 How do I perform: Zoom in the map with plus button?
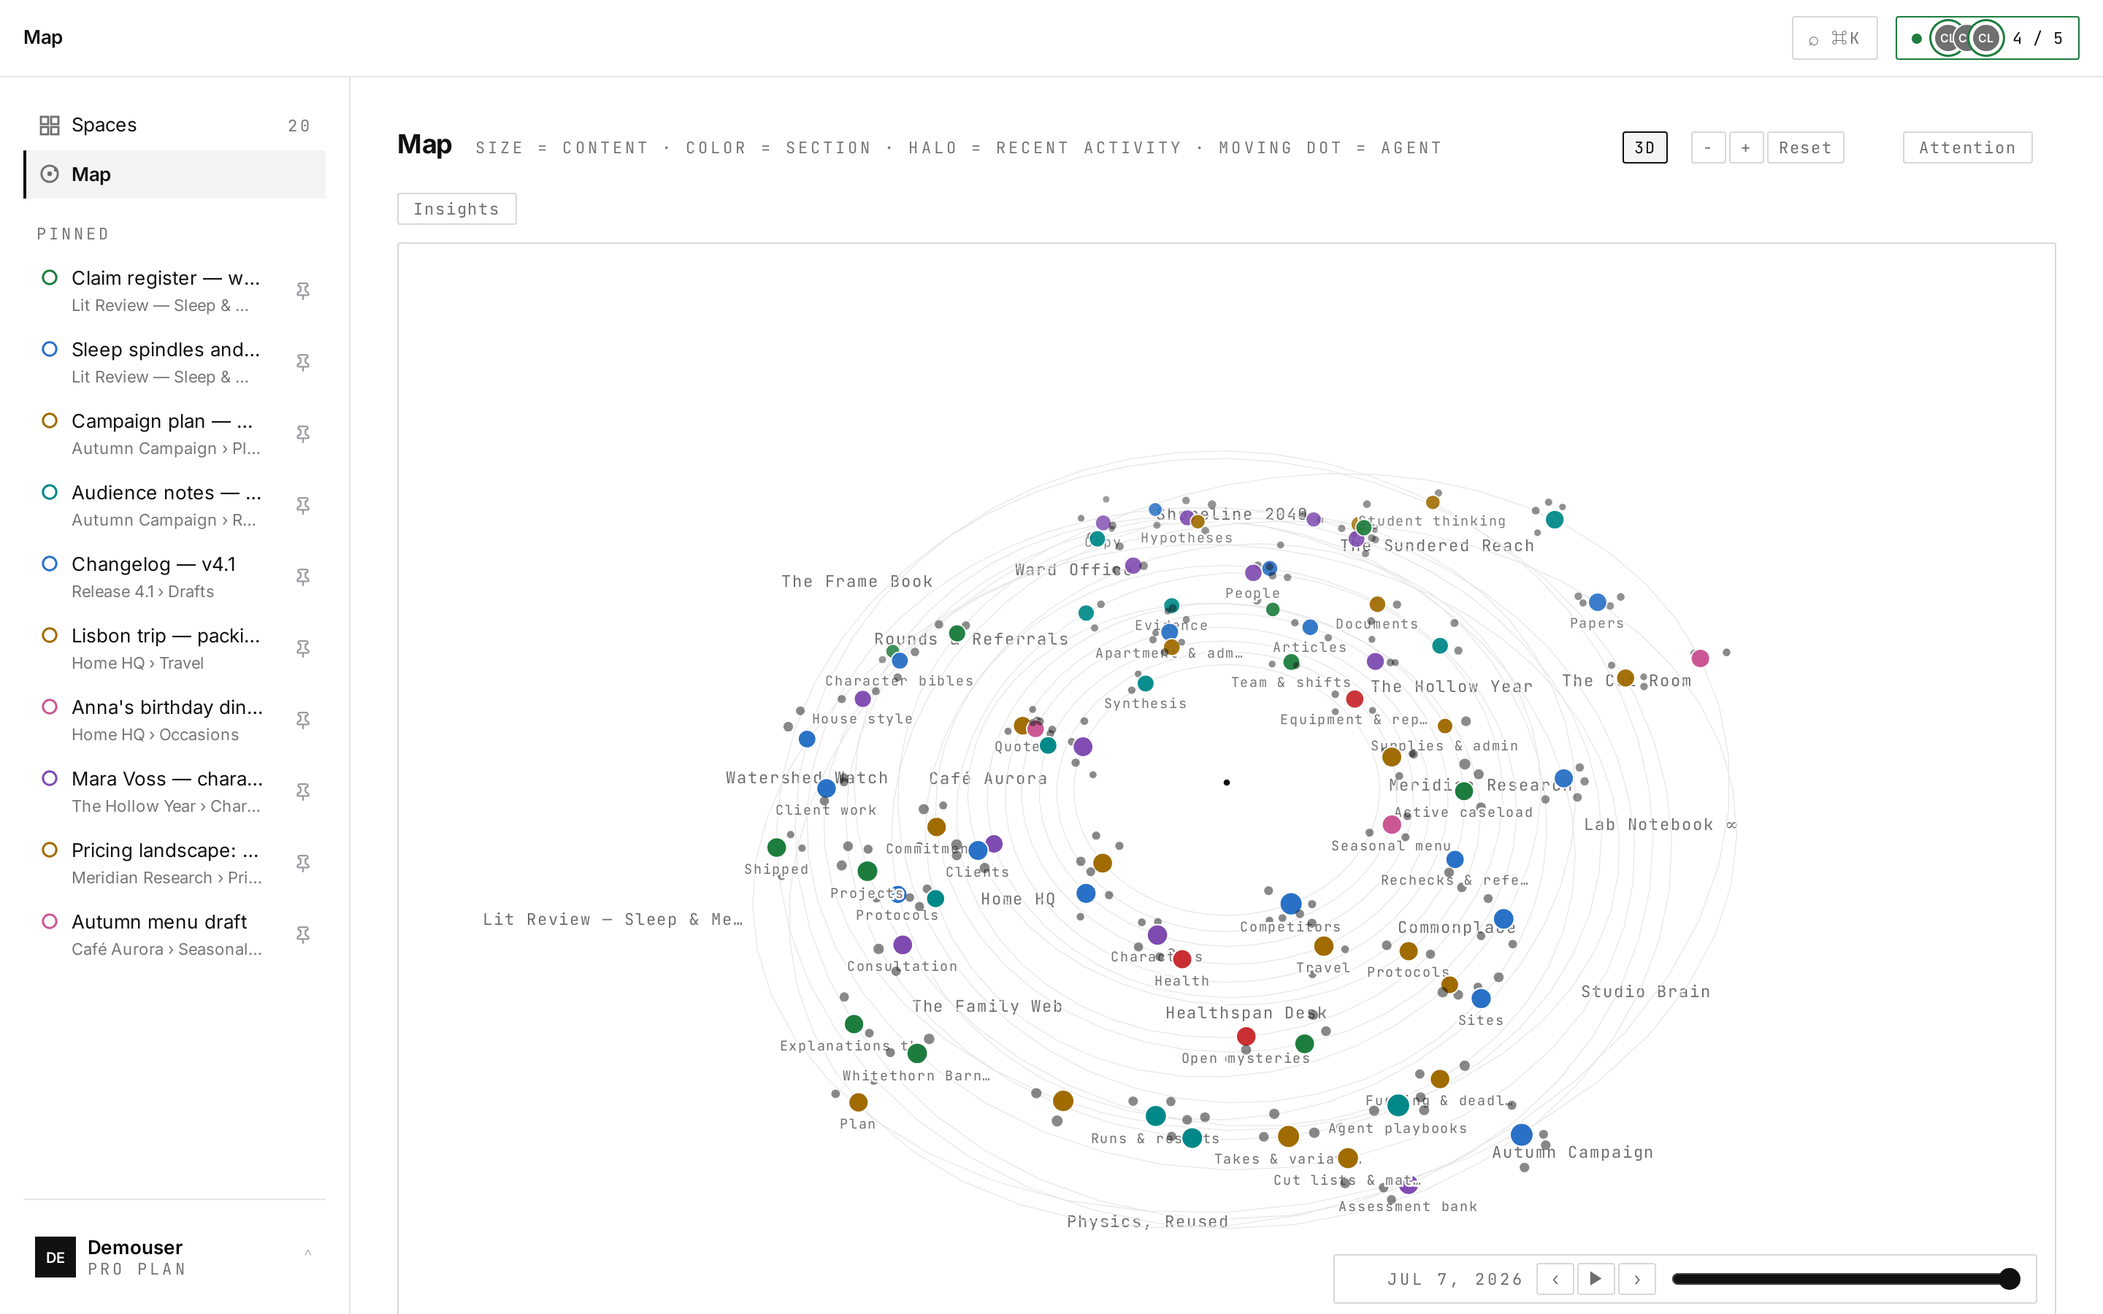1745,147
